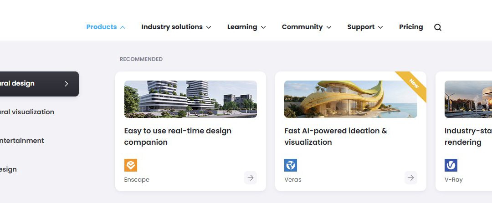This screenshot has height=203, width=492.
Task: Click the arrow button on Veras card
Action: coord(411,178)
